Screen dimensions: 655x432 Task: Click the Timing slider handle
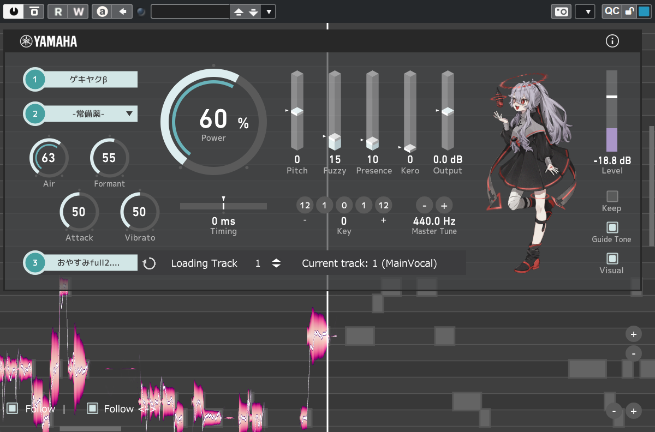(223, 206)
